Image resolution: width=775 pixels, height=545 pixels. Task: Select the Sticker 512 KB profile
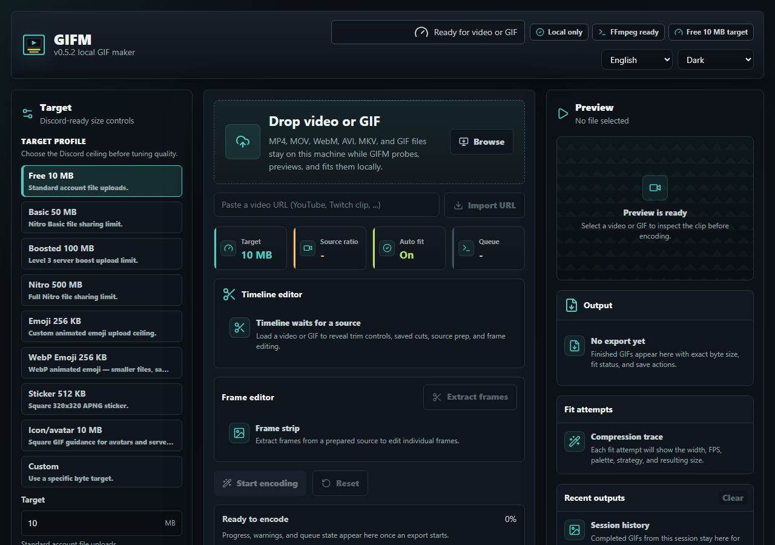(102, 399)
